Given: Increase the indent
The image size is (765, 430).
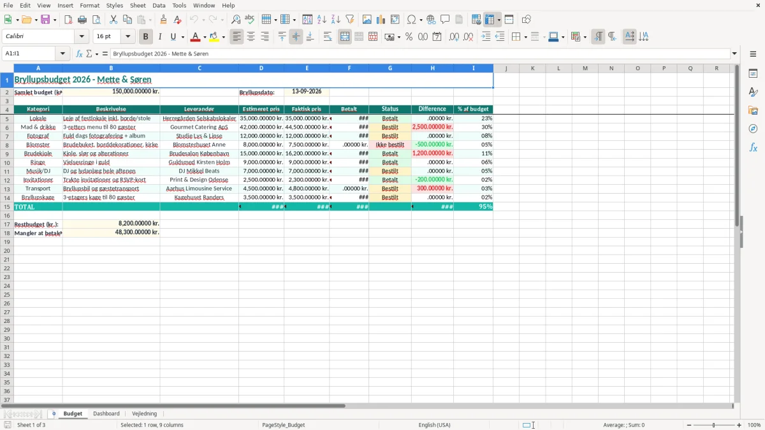Looking at the screenshot, I should (486, 37).
